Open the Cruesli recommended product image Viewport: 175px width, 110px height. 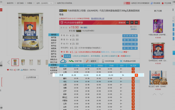(x=158, y=77)
